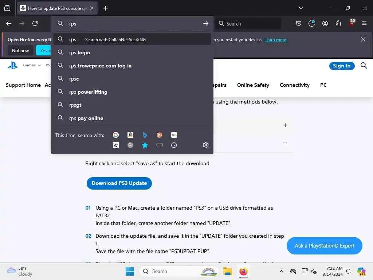Choose suggestion 'rps.troweprice.com log in'
Screen dimensions: 373x280
[x=132, y=66]
